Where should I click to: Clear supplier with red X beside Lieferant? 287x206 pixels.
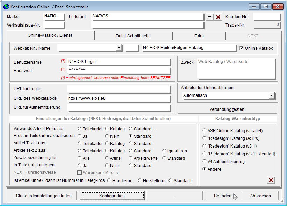218,17
